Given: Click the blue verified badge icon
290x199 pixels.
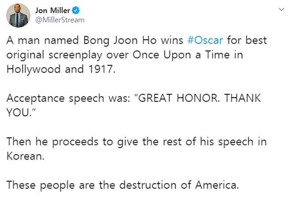Looking at the screenshot, I should tap(68, 11).
